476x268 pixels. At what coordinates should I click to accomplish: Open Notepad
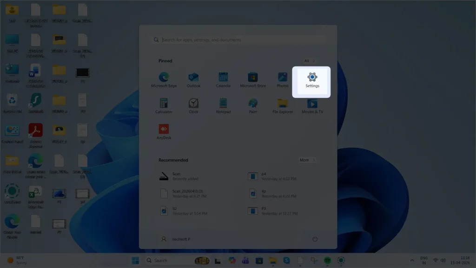[223, 105]
